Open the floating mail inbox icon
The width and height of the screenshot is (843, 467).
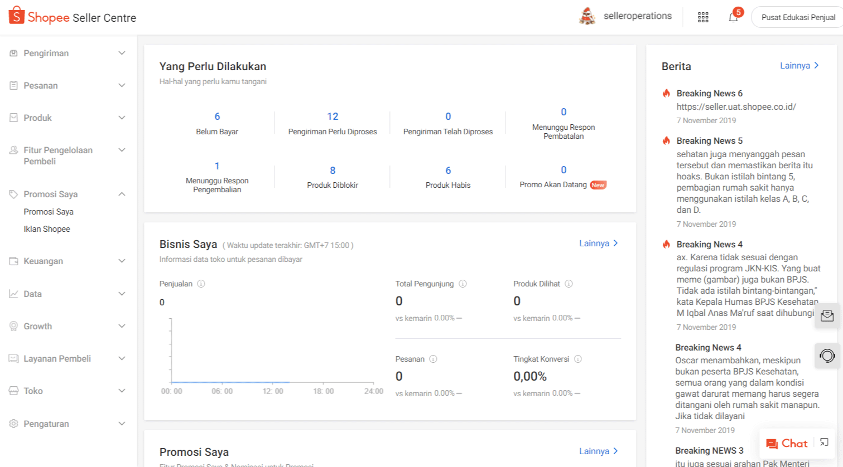(x=827, y=316)
